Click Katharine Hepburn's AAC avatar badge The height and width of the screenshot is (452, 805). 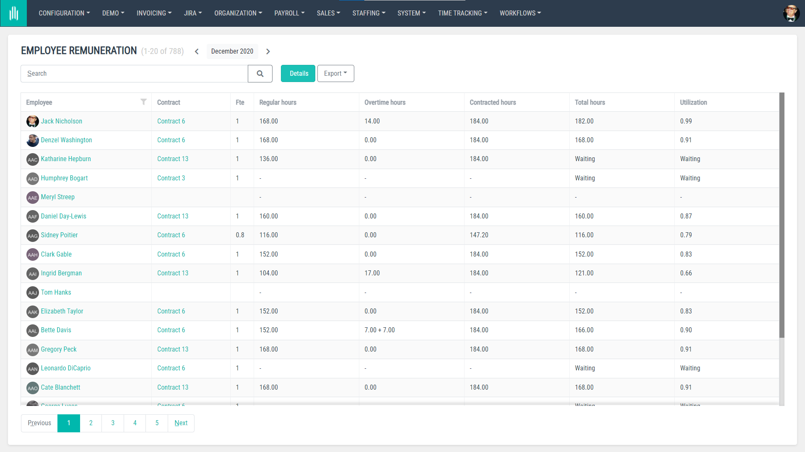(x=32, y=159)
